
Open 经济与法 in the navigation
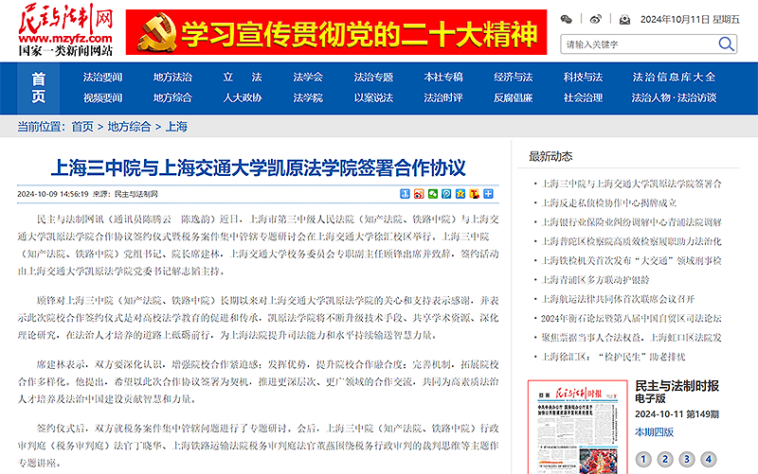point(513,78)
